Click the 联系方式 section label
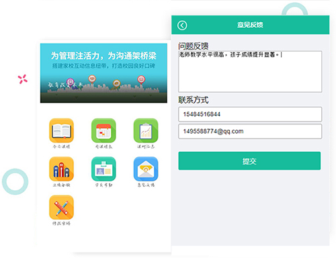Image resolution: width=336 pixels, height=258 pixels. pyautogui.click(x=194, y=100)
